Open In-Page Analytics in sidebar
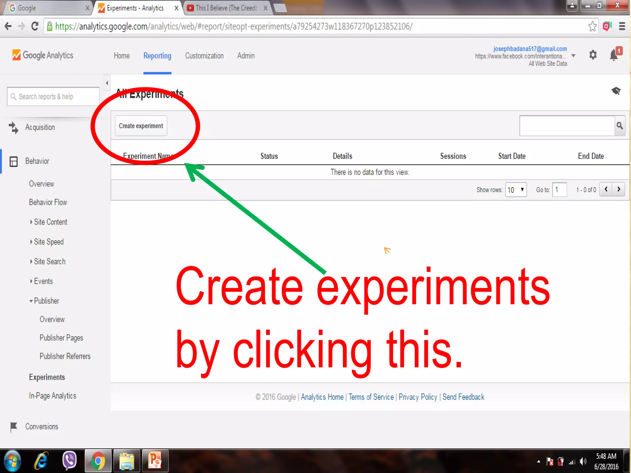This screenshot has width=631, height=473. tap(52, 396)
